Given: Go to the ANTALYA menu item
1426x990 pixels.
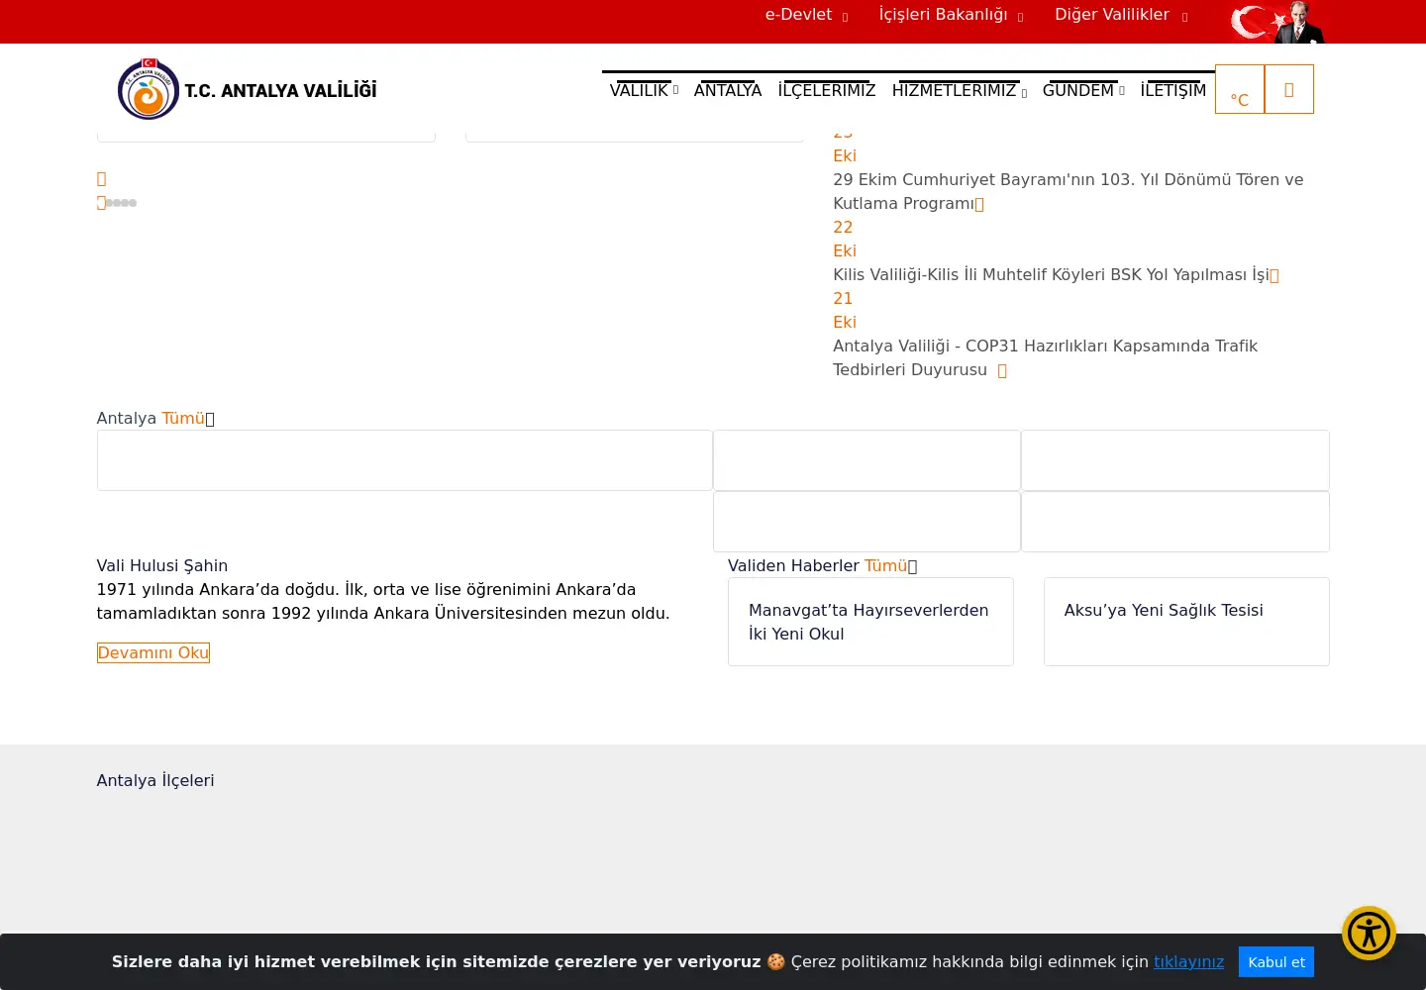Looking at the screenshot, I should pyautogui.click(x=728, y=90).
